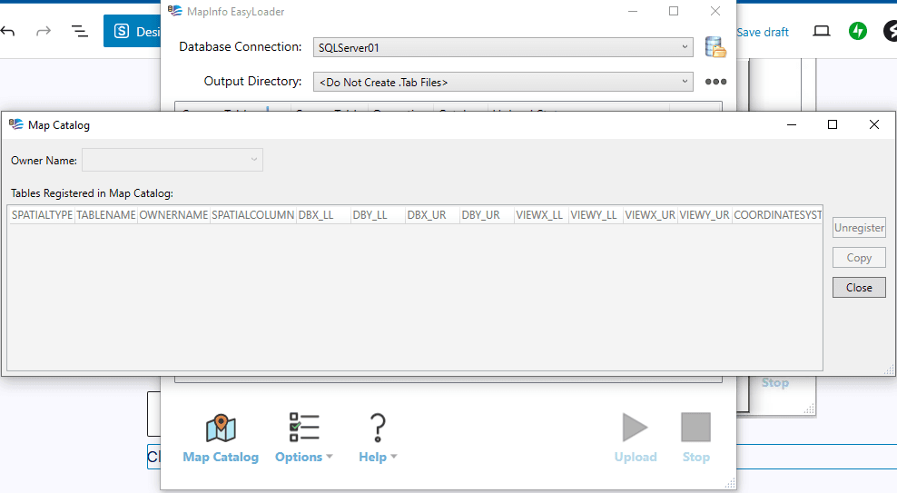
Task: Open the three-line outline list icon
Action: point(80,32)
